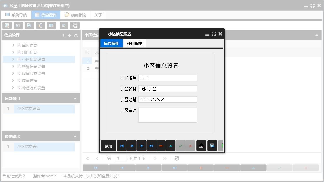Click the 增加 button in the dialog
Viewport: 324px width, 182px height.
[108, 145]
